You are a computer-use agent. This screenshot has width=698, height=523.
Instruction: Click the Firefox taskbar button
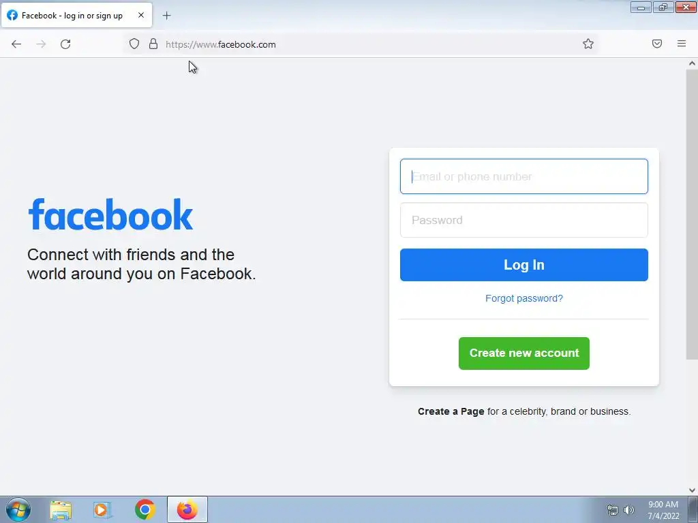point(187,509)
